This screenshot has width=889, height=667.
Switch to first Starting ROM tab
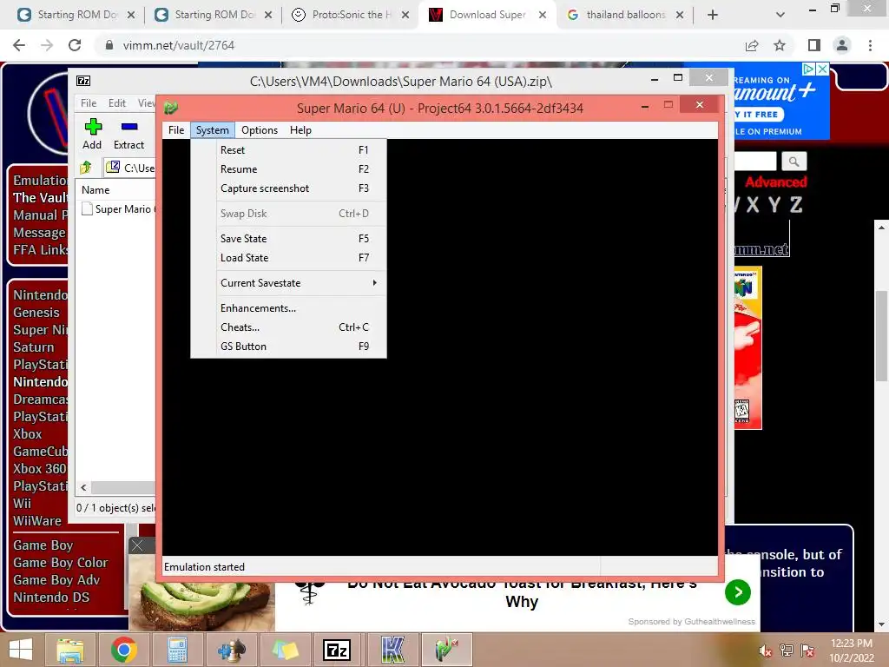pos(76,15)
